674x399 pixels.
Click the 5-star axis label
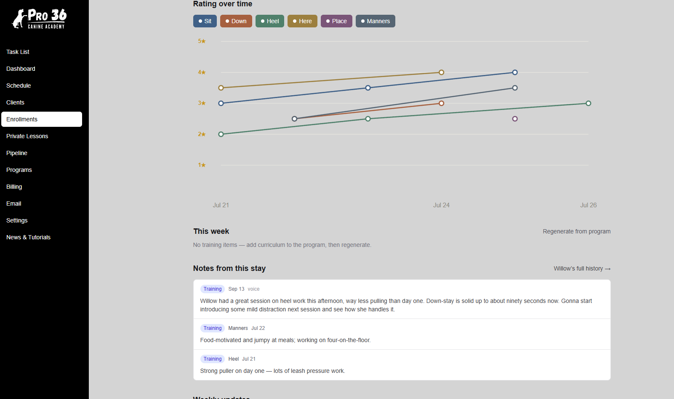(x=202, y=41)
